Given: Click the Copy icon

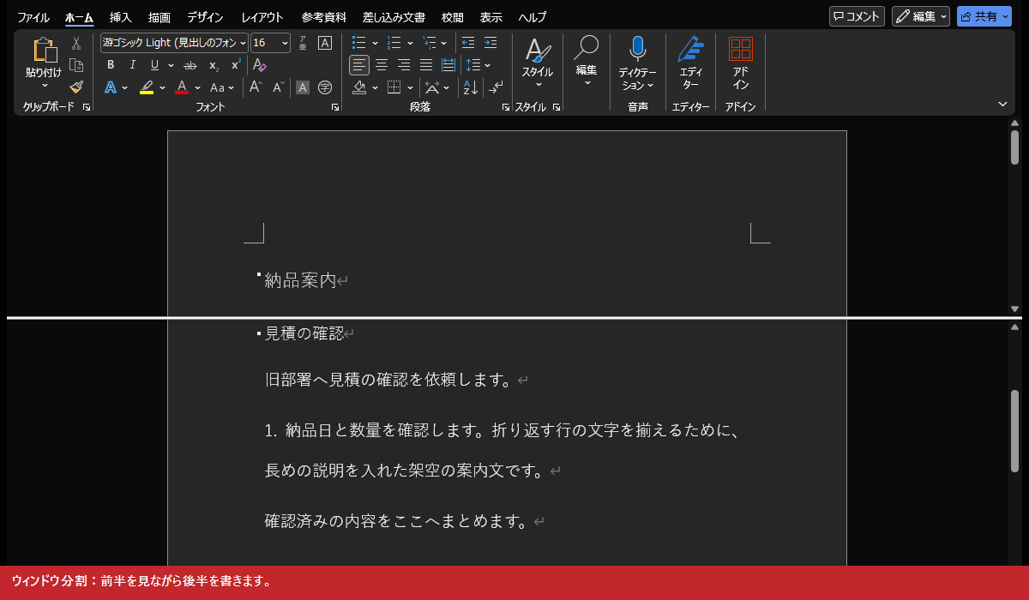Looking at the screenshot, I should [76, 65].
